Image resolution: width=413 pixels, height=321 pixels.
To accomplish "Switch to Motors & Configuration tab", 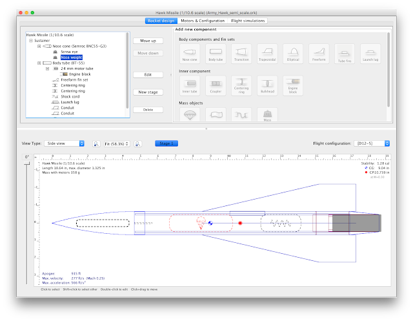I will click(x=203, y=21).
